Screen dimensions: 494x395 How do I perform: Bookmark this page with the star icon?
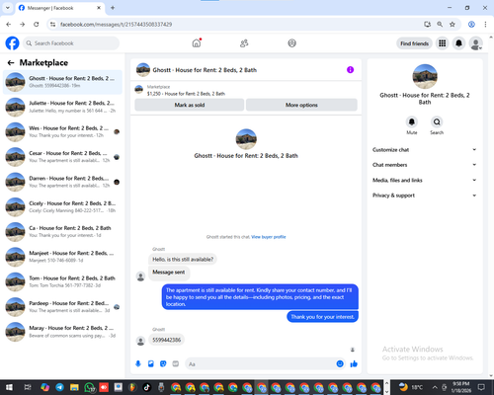point(453,24)
